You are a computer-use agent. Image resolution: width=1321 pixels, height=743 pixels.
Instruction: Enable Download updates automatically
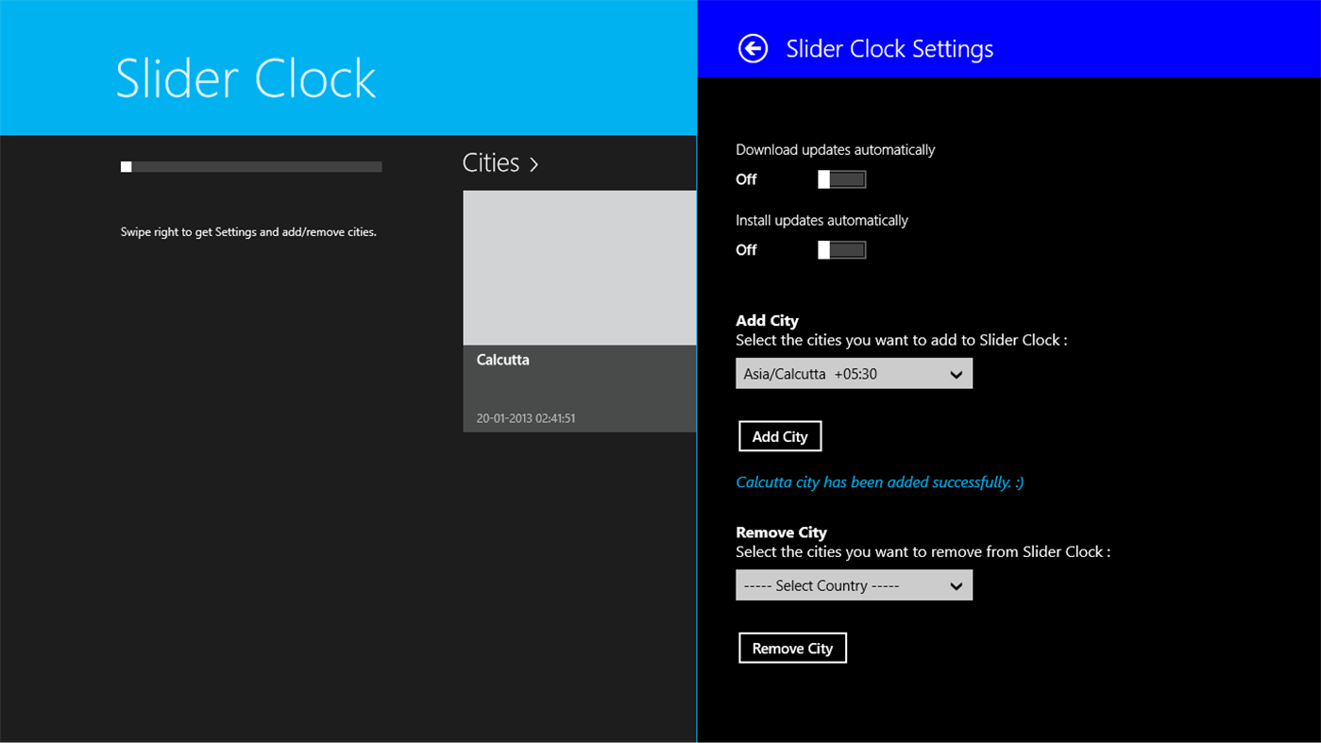click(x=841, y=178)
